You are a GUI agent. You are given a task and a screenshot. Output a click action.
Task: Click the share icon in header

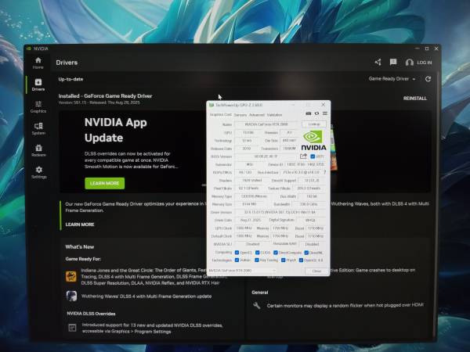(x=378, y=63)
